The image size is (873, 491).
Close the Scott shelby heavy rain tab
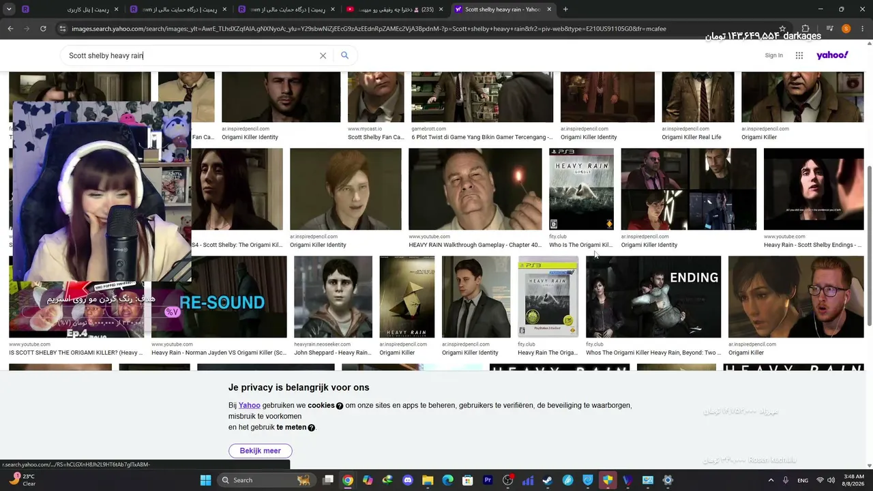point(549,10)
